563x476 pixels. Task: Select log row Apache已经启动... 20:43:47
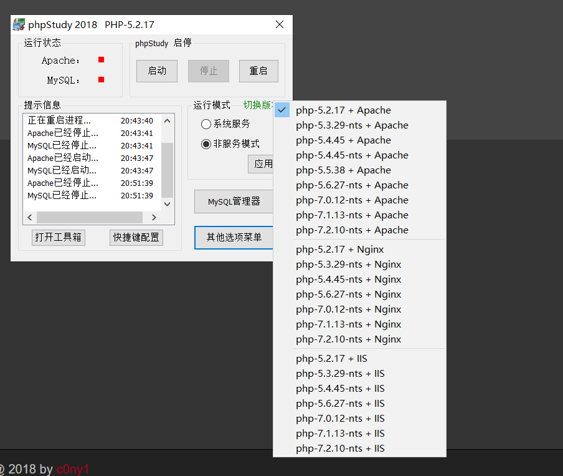pos(92,158)
